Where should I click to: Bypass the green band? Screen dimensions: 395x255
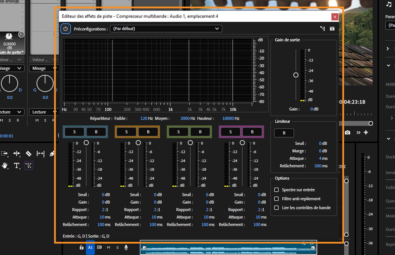click(200, 132)
